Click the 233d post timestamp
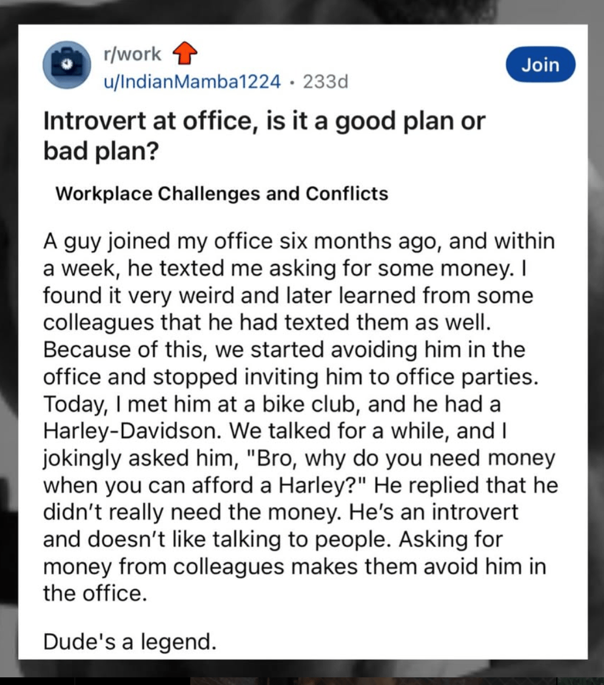Screen dimensions: 604x685 click(x=326, y=81)
